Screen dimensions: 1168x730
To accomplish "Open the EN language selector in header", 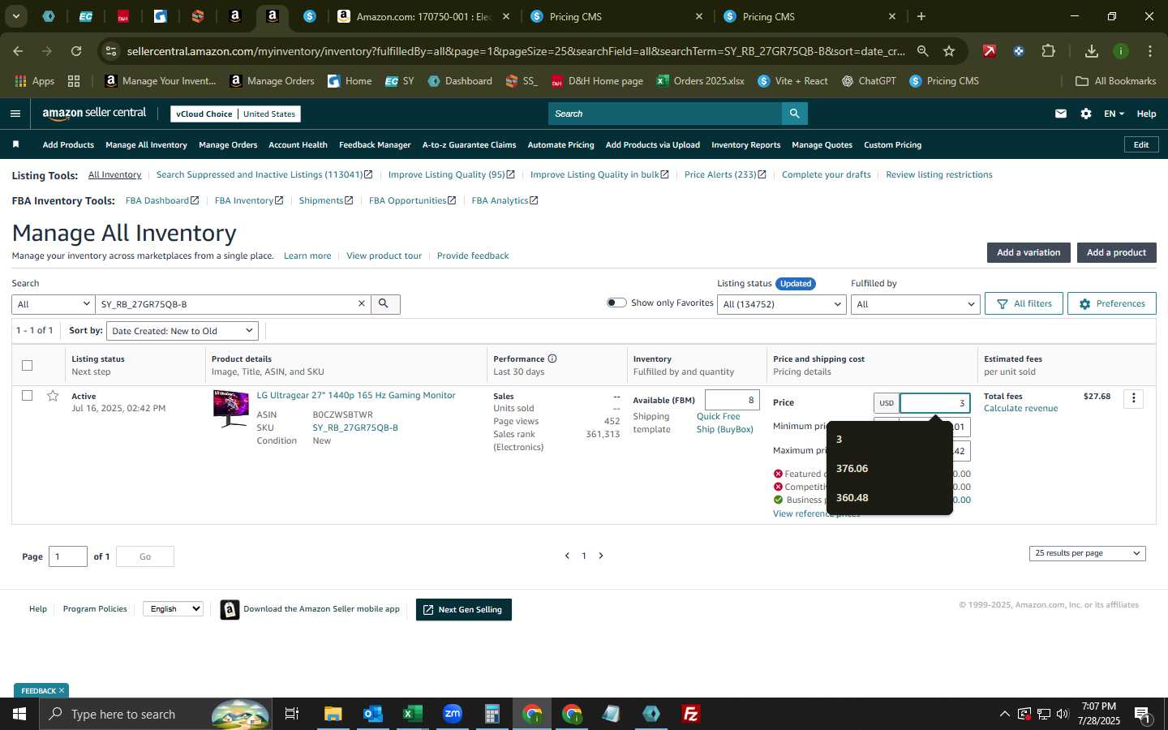I will pos(1114,114).
